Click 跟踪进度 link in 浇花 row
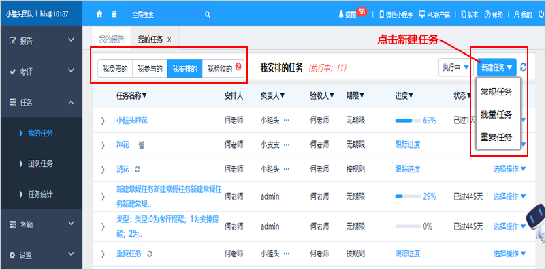Screen dimensions: 546x270 [x=407, y=169]
